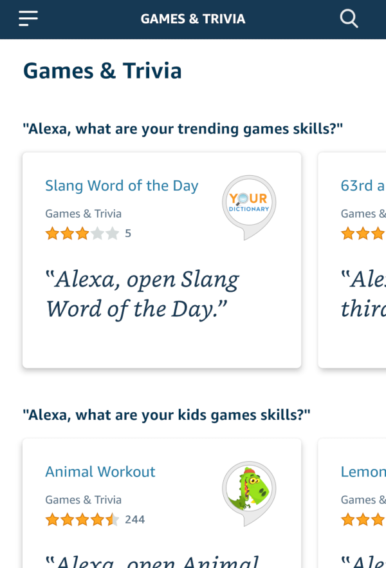Open the Slang Word of the Day skill
Image resolution: width=386 pixels, height=568 pixels.
tap(122, 185)
